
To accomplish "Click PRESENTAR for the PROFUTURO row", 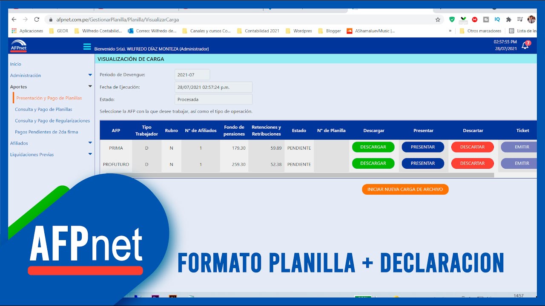I will coord(423,163).
